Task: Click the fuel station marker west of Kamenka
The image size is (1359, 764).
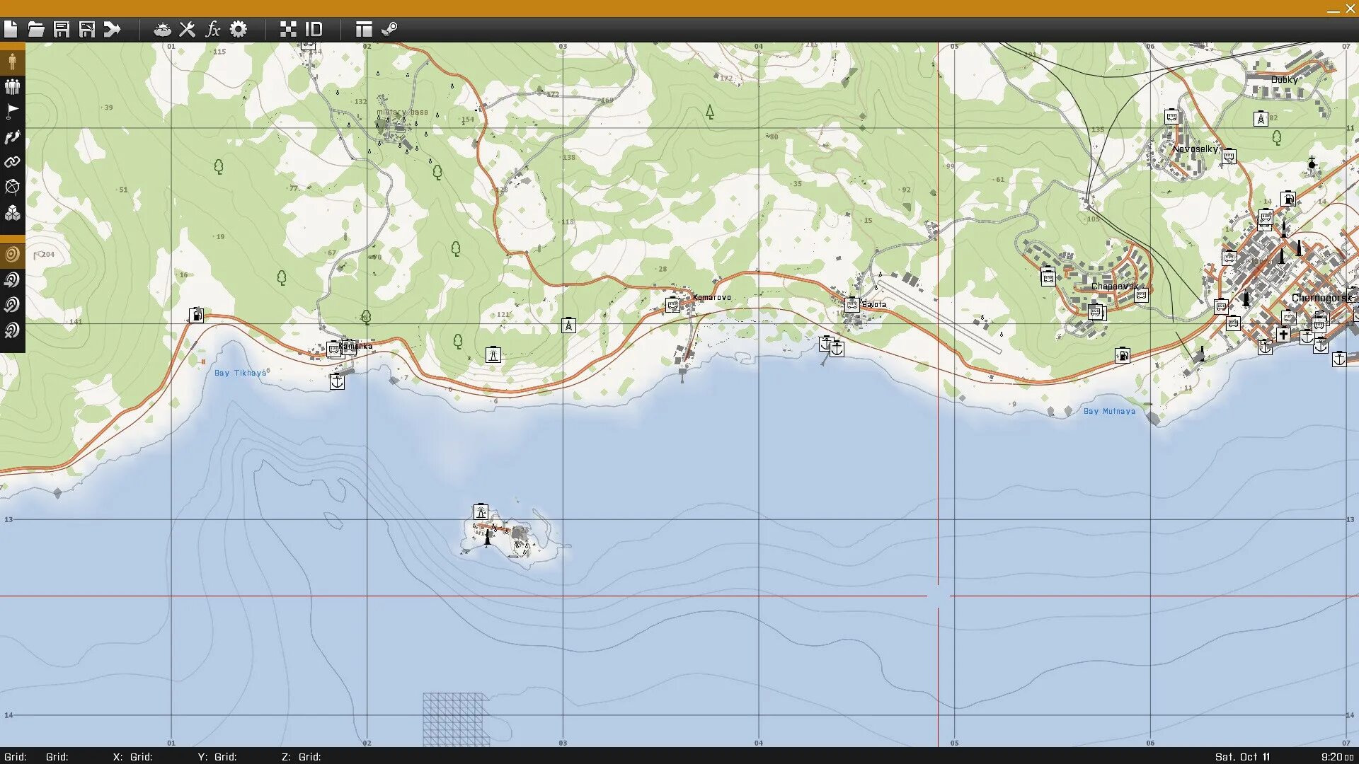Action: (197, 315)
